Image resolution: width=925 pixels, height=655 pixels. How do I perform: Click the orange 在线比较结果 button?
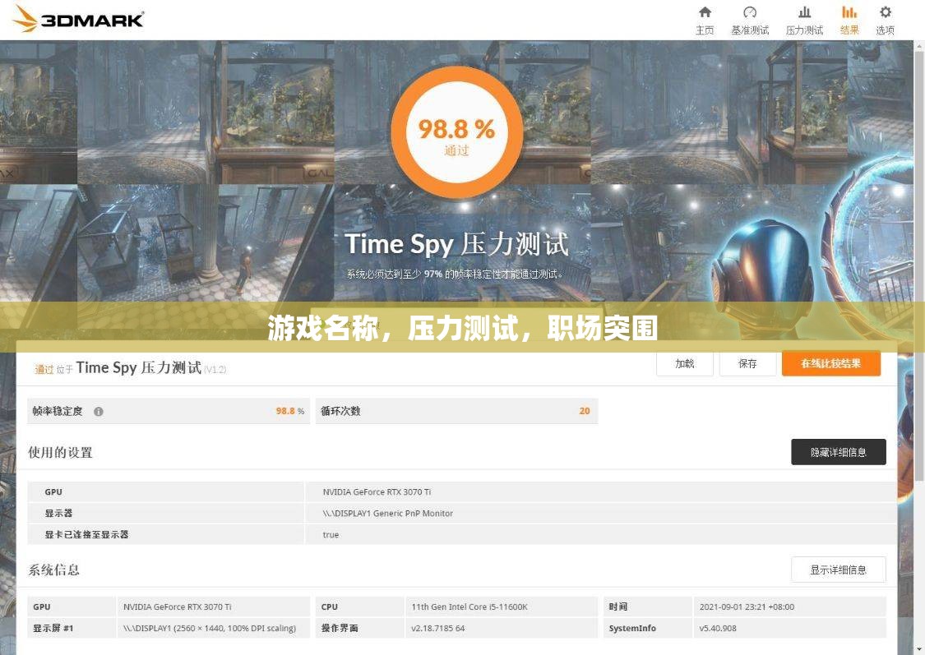tap(830, 364)
